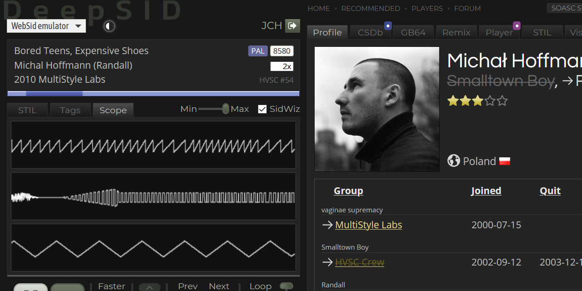Click the Faster playback button
582x291 pixels.
[x=111, y=286]
